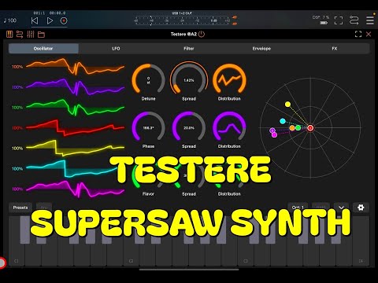This screenshot has height=283, width=378.
Task: Switch to the LFO tab
Action: pos(116,49)
